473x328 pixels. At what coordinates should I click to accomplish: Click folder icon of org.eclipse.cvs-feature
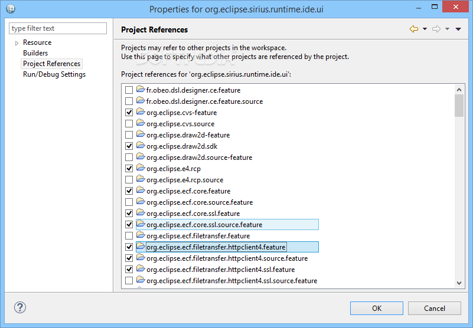pyautogui.click(x=141, y=111)
